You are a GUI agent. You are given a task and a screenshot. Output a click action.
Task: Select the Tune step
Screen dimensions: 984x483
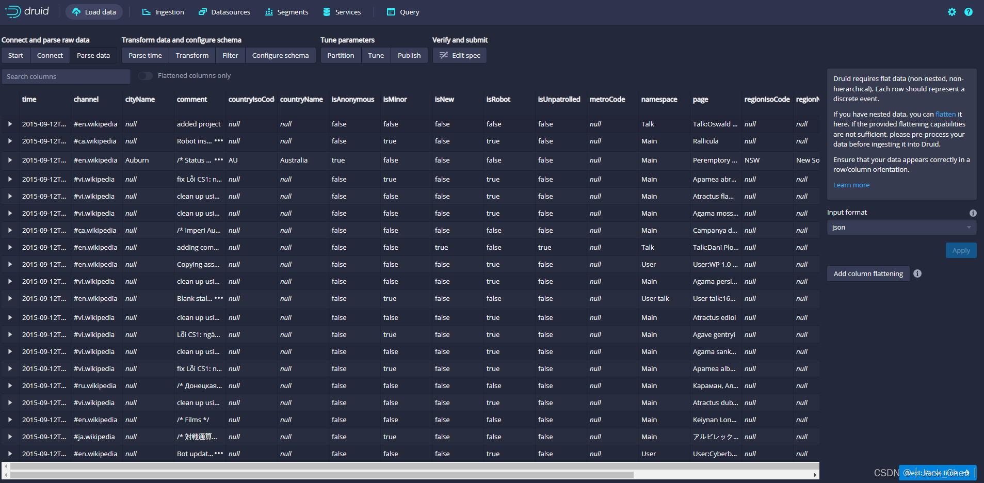click(x=376, y=55)
